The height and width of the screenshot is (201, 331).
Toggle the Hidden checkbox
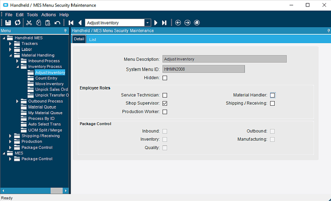coord(165,78)
